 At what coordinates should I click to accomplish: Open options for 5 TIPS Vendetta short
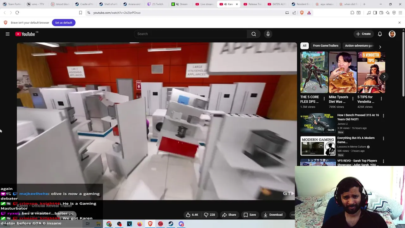pyautogui.click(x=381, y=99)
